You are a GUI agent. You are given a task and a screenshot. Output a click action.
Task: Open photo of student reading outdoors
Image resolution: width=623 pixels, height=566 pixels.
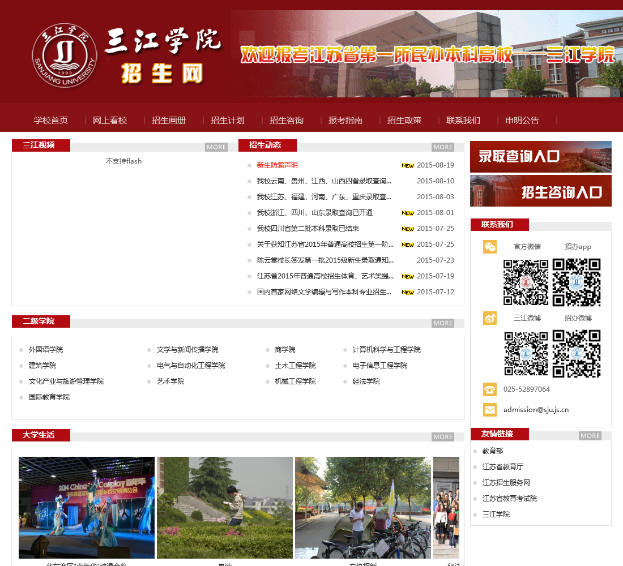click(225, 508)
